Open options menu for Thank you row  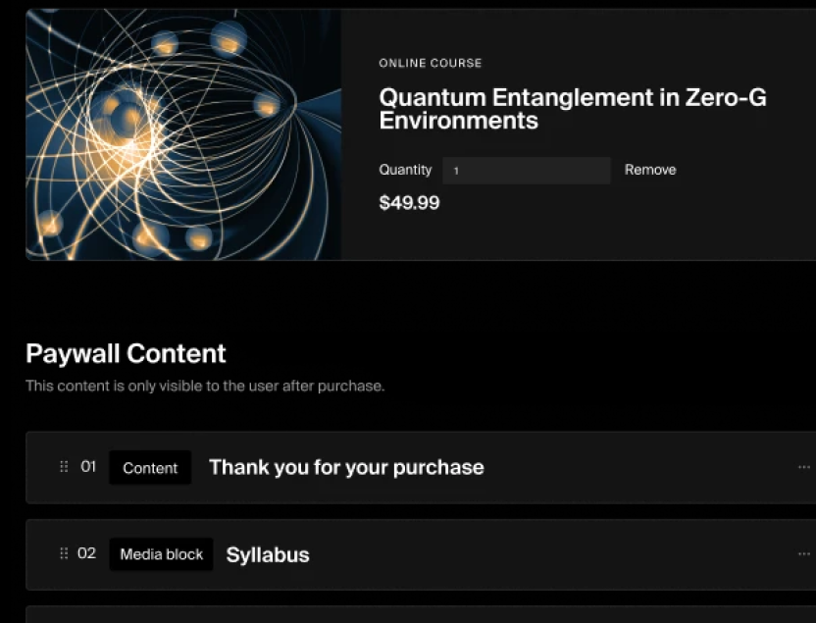coord(804,467)
